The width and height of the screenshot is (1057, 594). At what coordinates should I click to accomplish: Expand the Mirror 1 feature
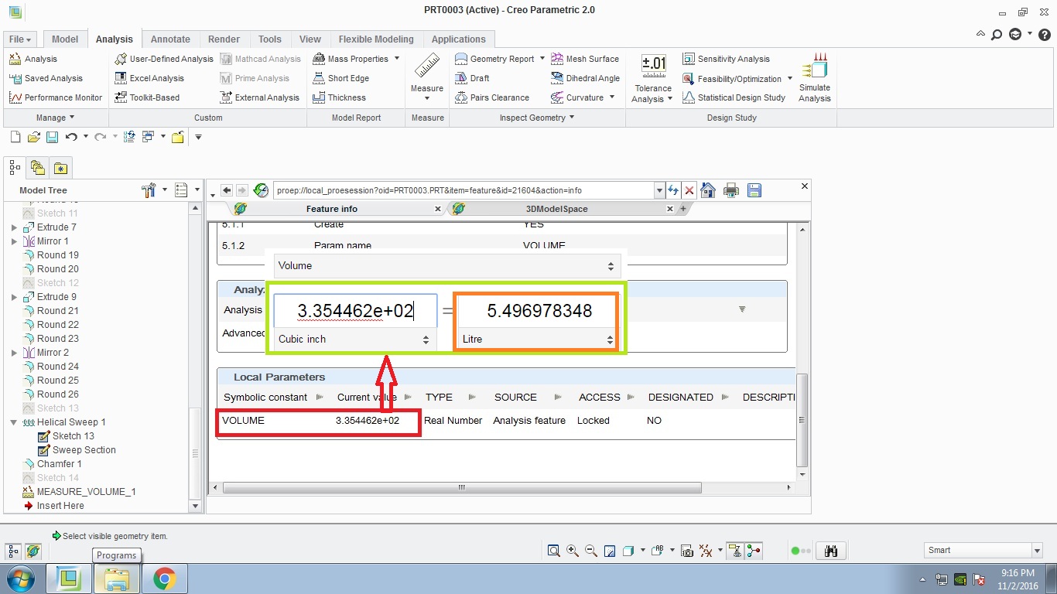pyautogui.click(x=14, y=241)
